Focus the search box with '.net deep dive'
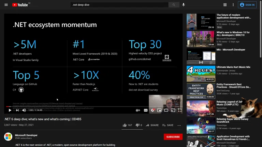262x147 pixels. [x=119, y=5]
